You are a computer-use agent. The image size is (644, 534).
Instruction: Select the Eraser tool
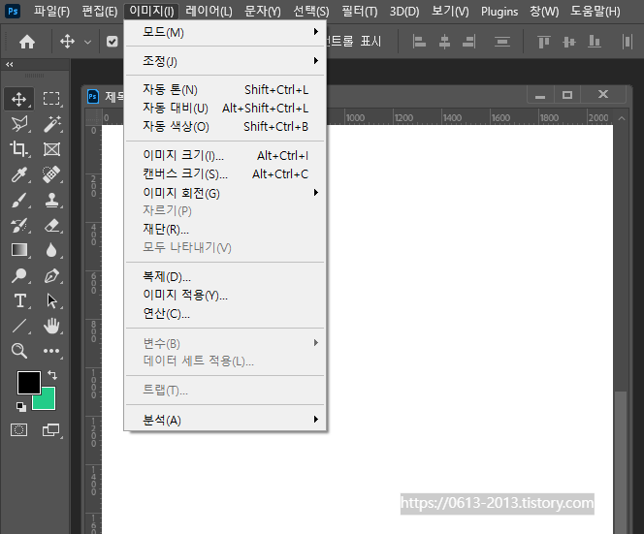(x=51, y=225)
